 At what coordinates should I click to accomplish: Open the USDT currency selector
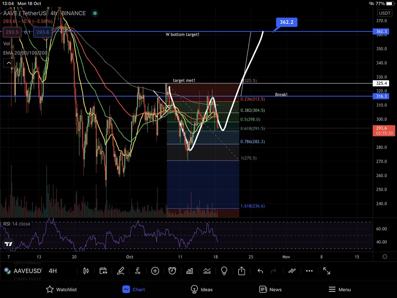click(x=385, y=13)
